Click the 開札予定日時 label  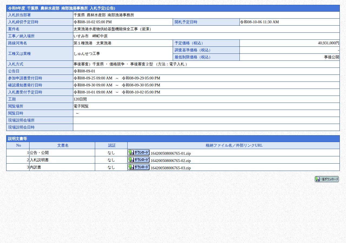[x=206, y=22]
